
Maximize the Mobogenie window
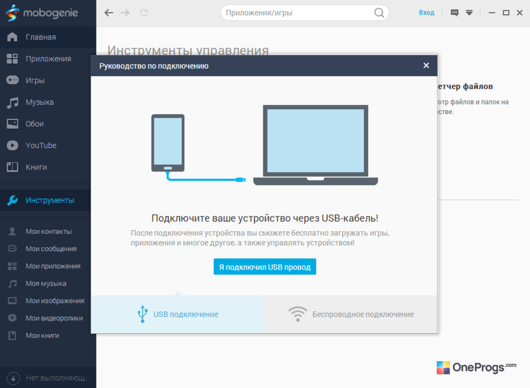coord(506,13)
